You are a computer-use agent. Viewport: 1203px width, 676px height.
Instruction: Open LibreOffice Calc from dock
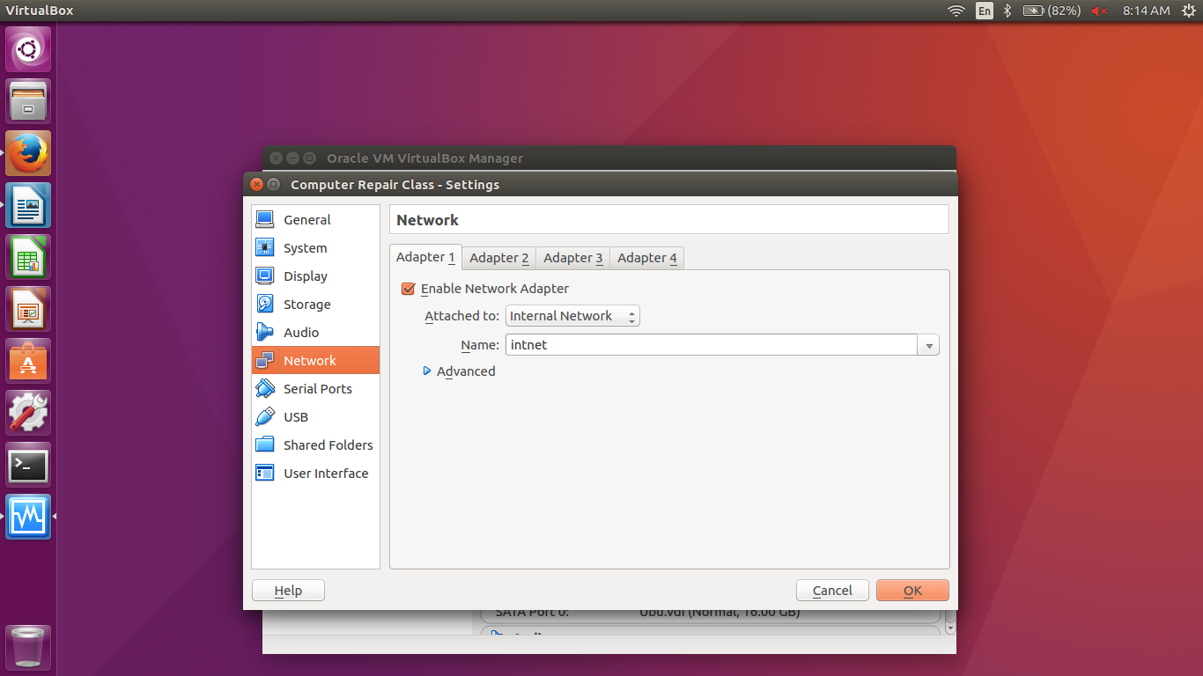pyautogui.click(x=28, y=257)
